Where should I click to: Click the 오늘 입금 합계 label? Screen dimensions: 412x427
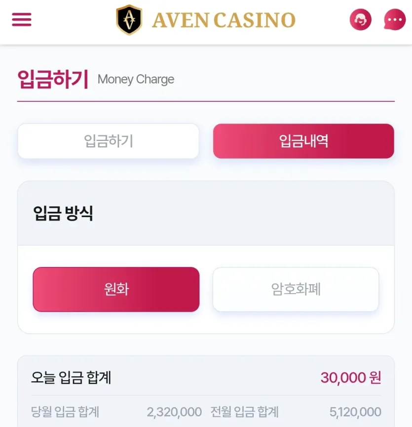[71, 377]
